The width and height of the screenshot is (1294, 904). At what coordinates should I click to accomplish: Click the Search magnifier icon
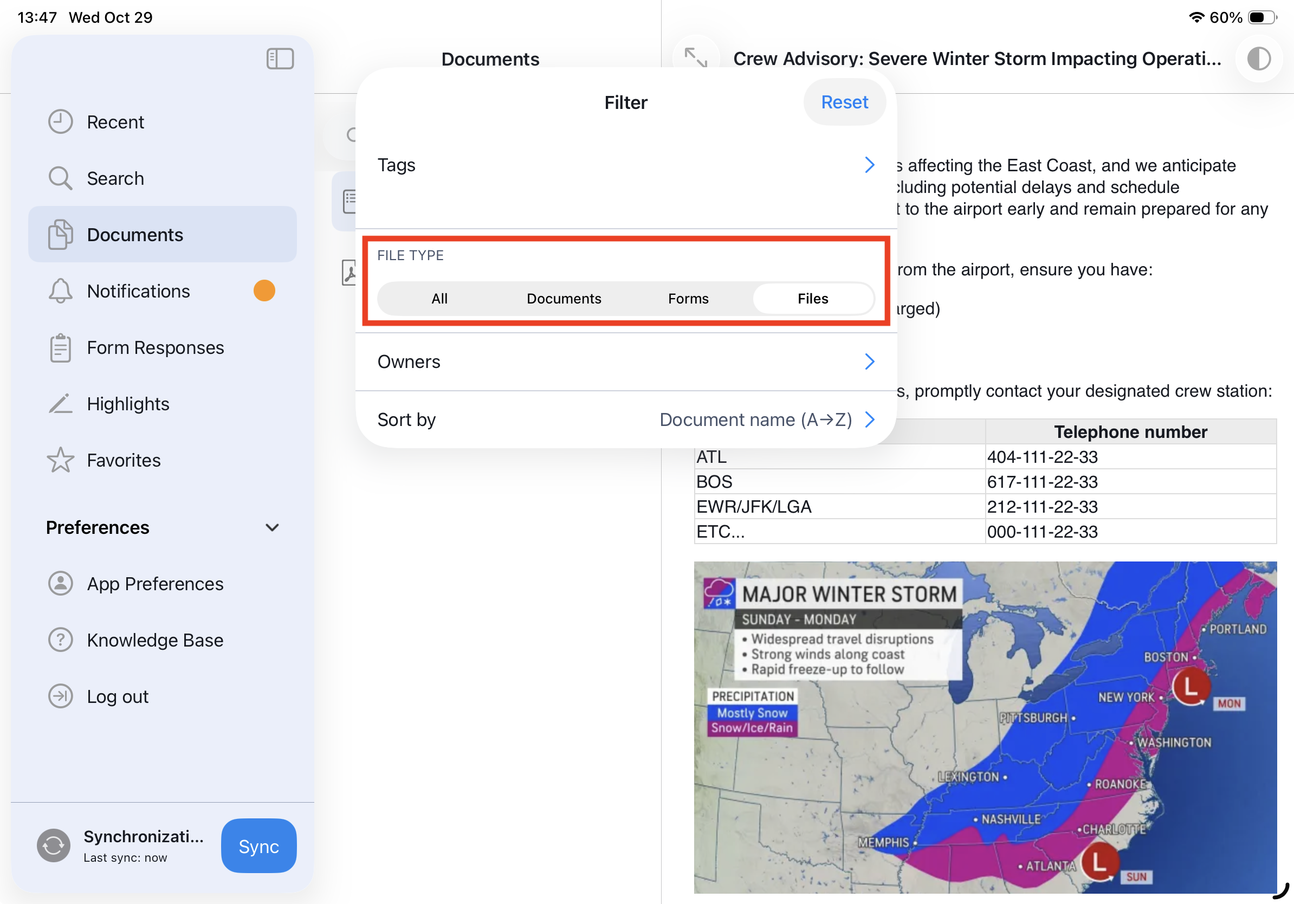pos(60,178)
